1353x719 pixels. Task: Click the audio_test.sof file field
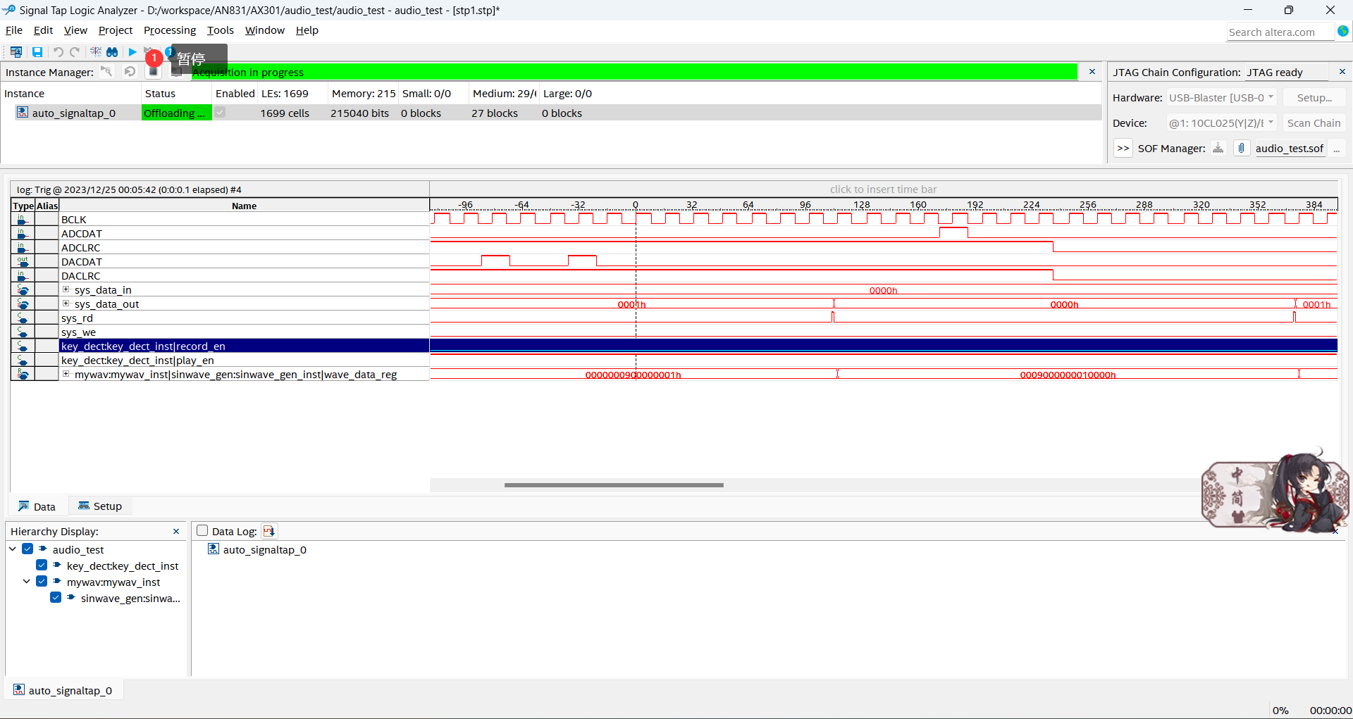(x=1289, y=149)
